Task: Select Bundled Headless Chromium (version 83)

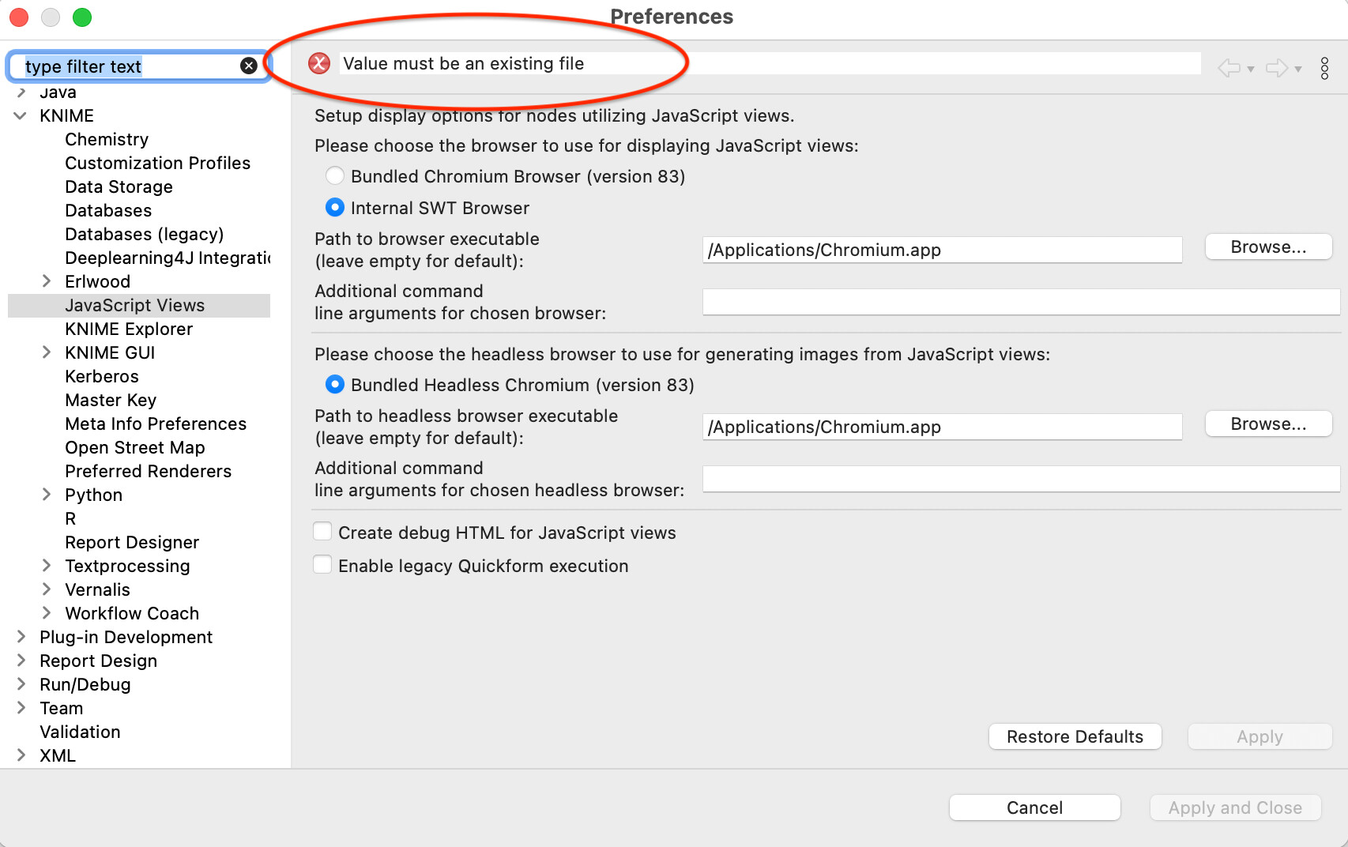Action: [x=335, y=384]
